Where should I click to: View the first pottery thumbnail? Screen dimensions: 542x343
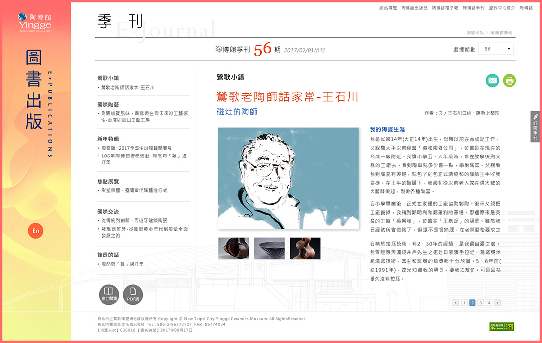click(234, 249)
